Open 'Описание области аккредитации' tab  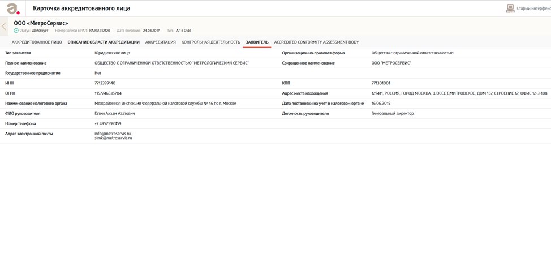[x=104, y=42]
